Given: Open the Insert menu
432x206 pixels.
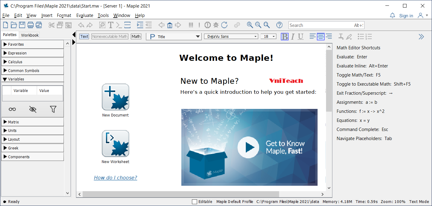Looking at the screenshot, I should (x=47, y=15).
